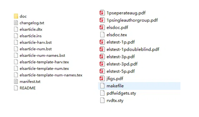This screenshot has height=117, width=199.
Task: Click the PDF icon beside 1pseperateaug.pdf
Action: coord(102,13)
